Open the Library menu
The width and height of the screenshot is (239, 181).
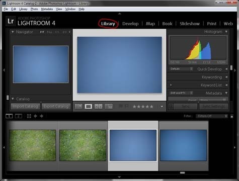click(23, 9)
